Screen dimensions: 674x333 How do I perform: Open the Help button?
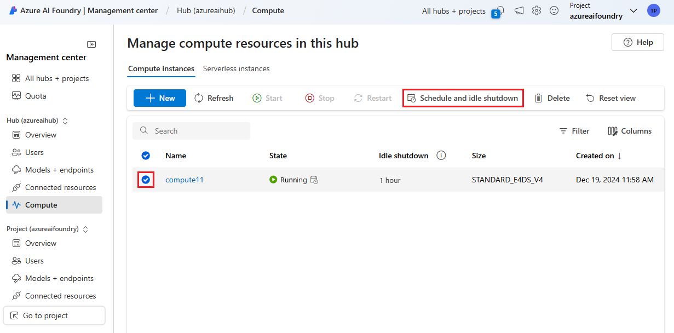638,42
